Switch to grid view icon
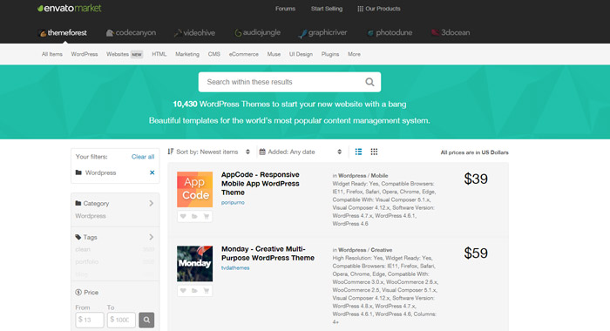The height and width of the screenshot is (331, 610). (374, 152)
